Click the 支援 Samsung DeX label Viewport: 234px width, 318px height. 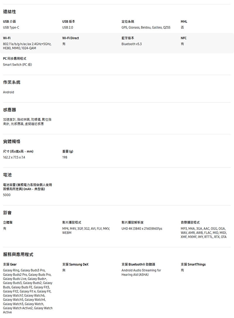point(75,264)
